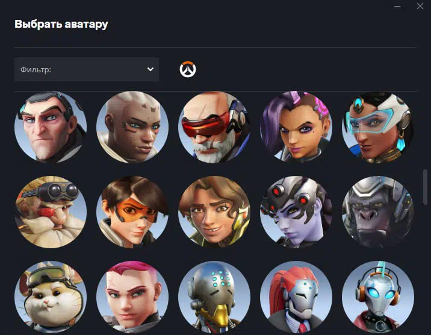The width and height of the screenshot is (431, 335).
Task: Select the Widowmaker purple skin avatar
Action: click(x=296, y=212)
